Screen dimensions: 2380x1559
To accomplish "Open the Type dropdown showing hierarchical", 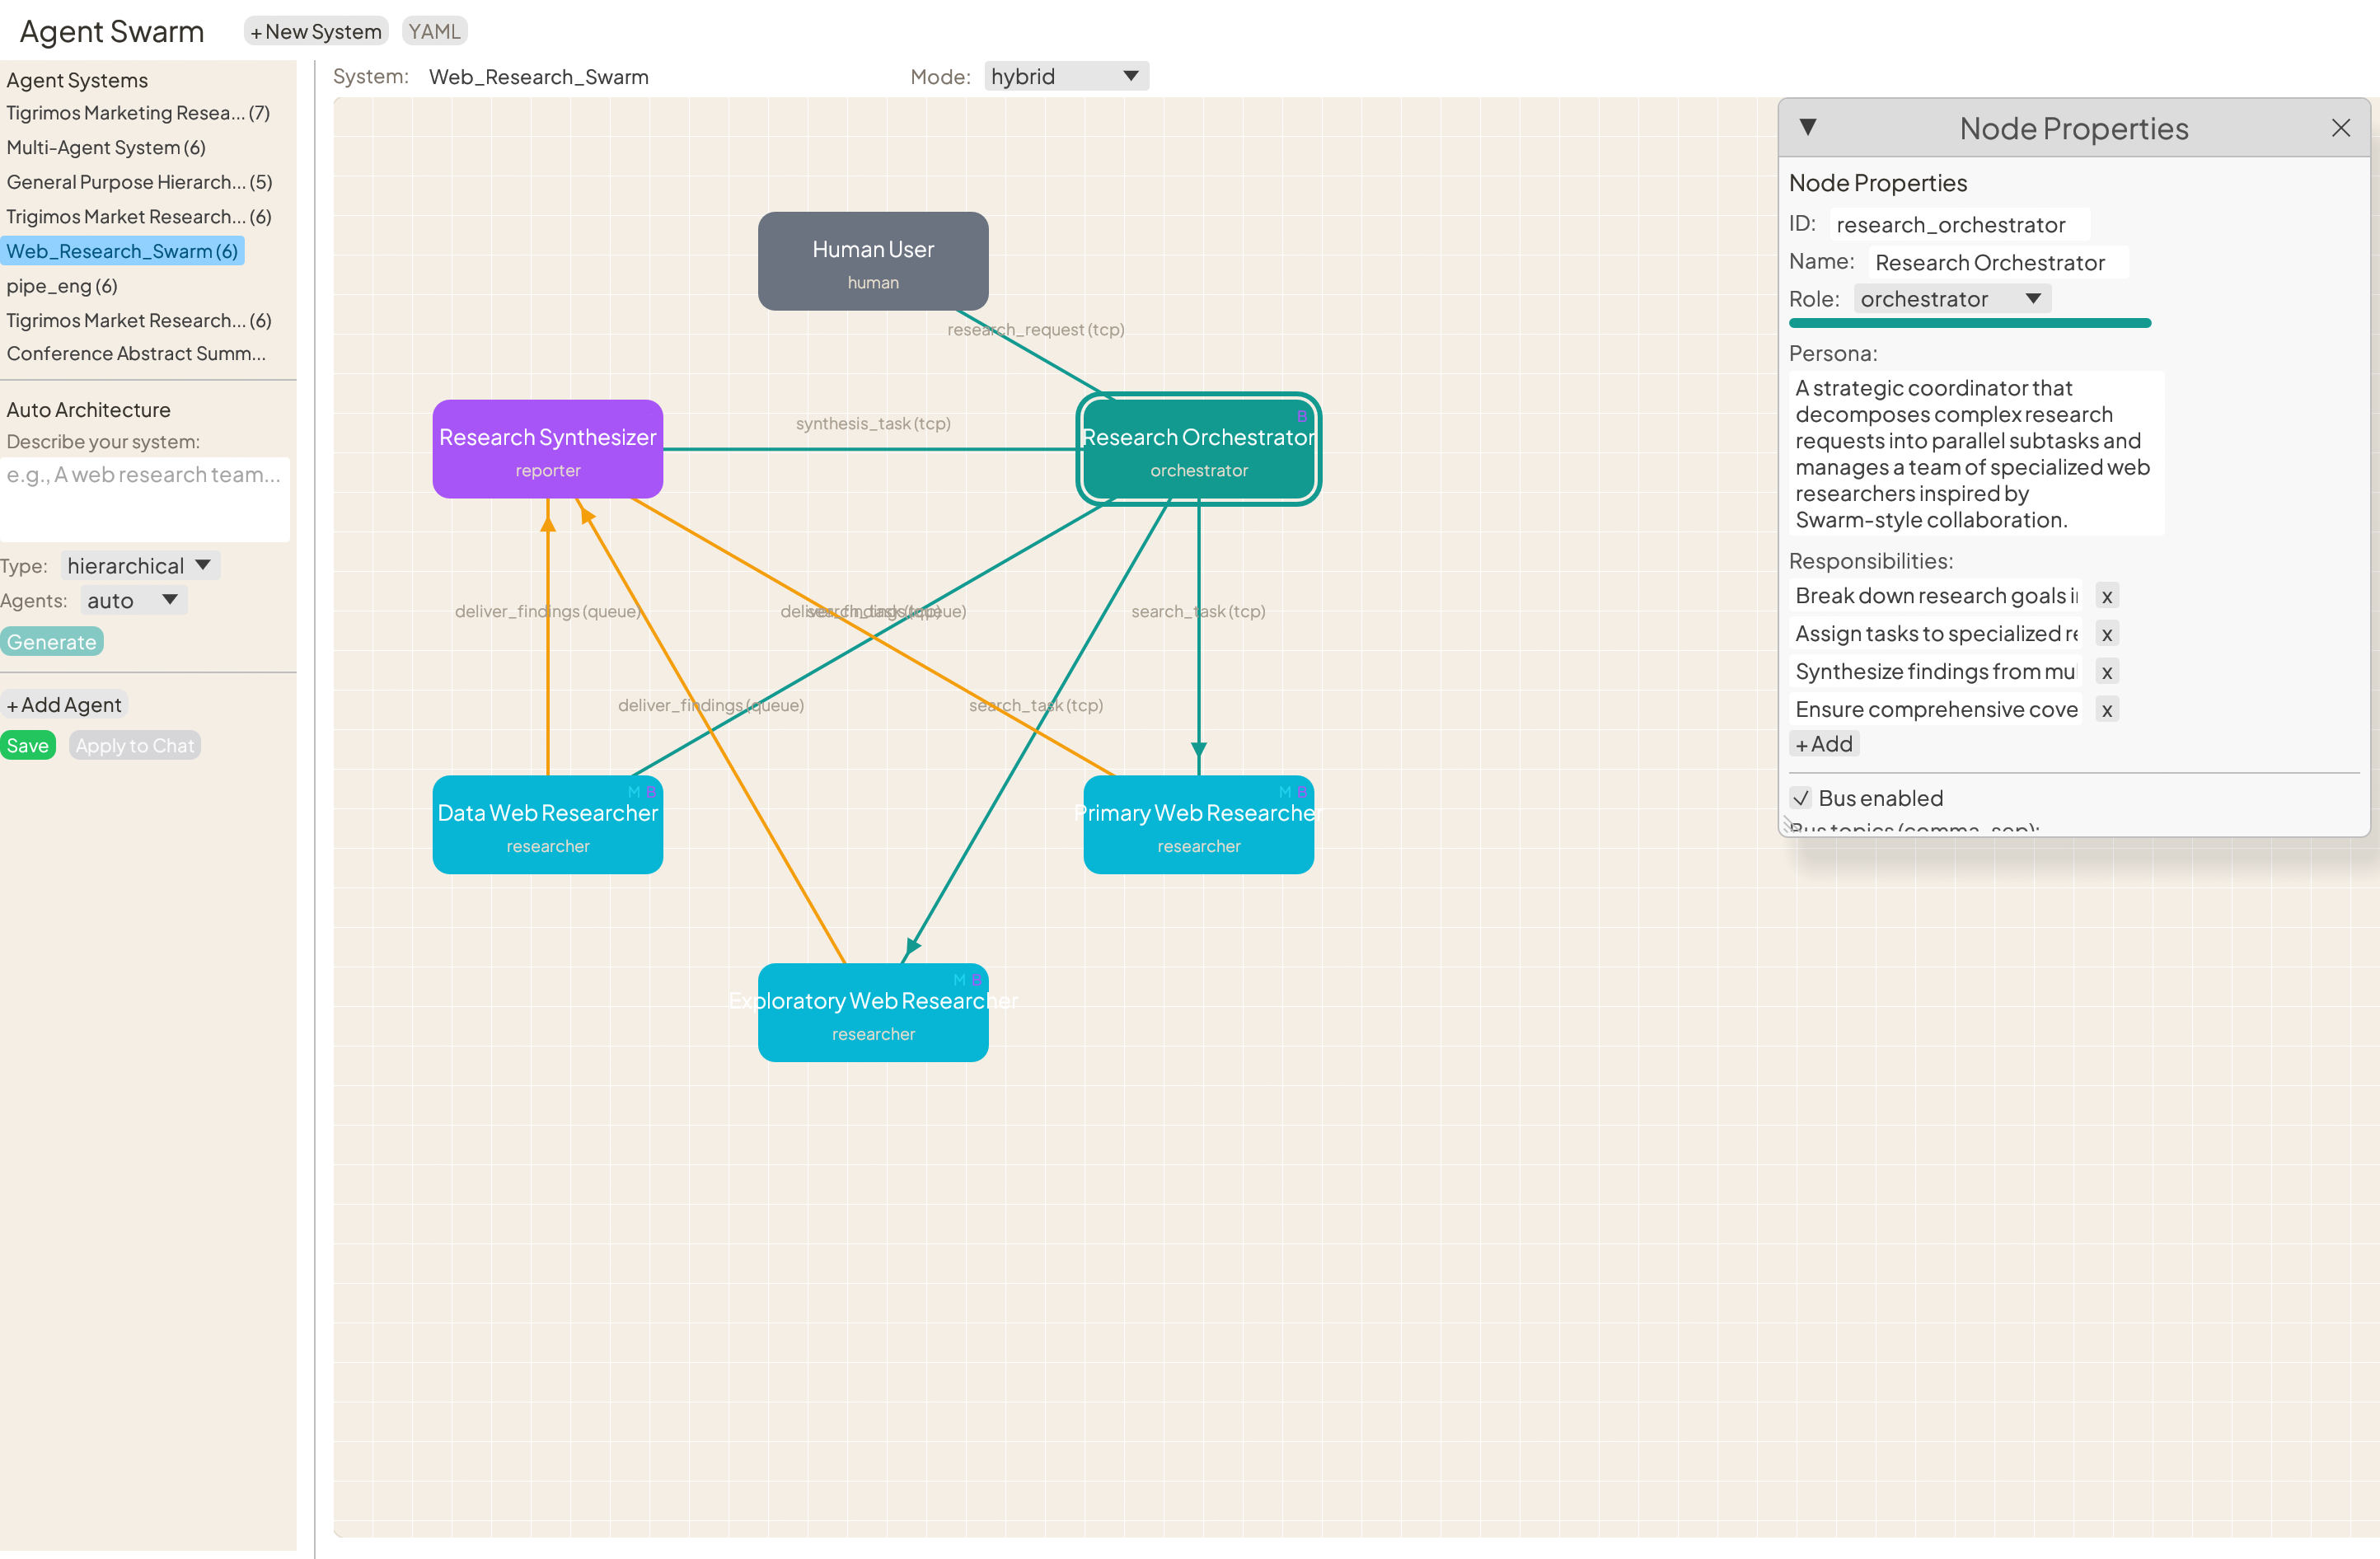I will 139,565.
